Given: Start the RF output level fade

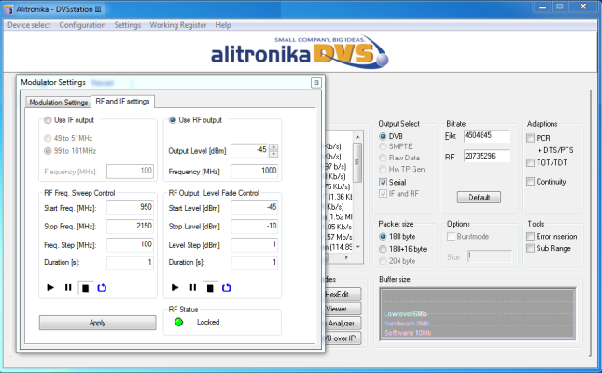Looking at the screenshot, I should coord(175,288).
